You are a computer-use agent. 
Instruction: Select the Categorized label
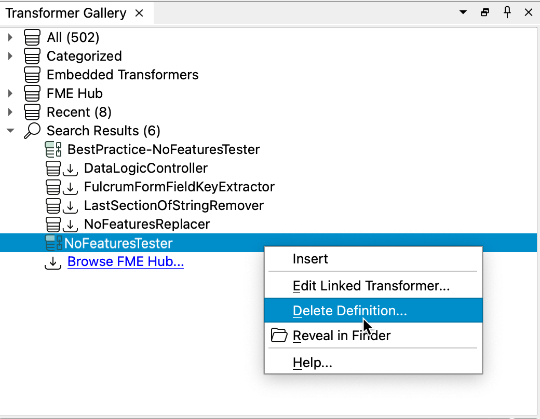[x=84, y=56]
